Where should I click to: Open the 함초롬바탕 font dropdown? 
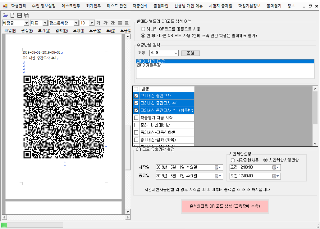[x=76, y=23]
